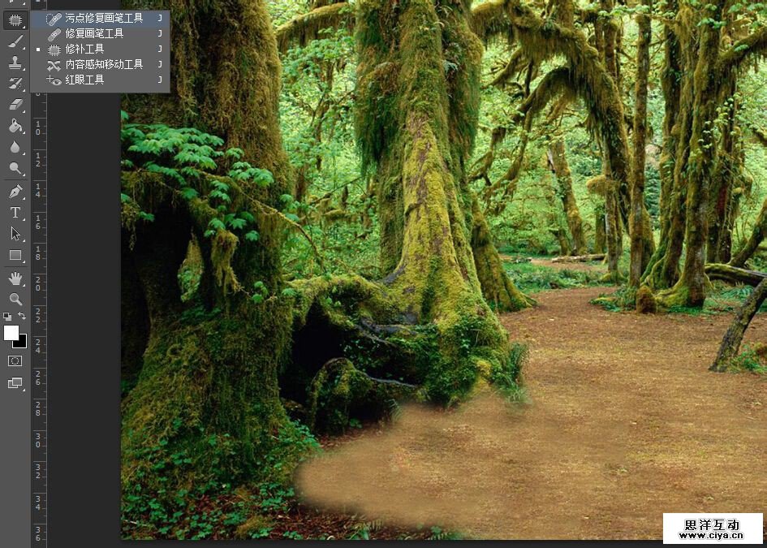
Task: Select the Path Selection arrow tool
Action: click(15, 233)
